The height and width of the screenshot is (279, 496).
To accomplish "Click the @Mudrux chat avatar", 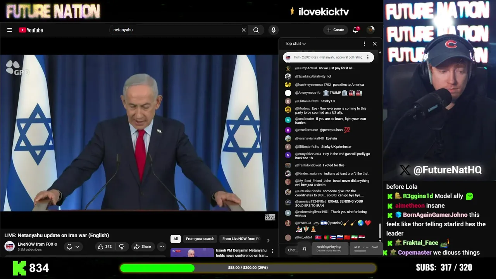I will [x=288, y=109].
